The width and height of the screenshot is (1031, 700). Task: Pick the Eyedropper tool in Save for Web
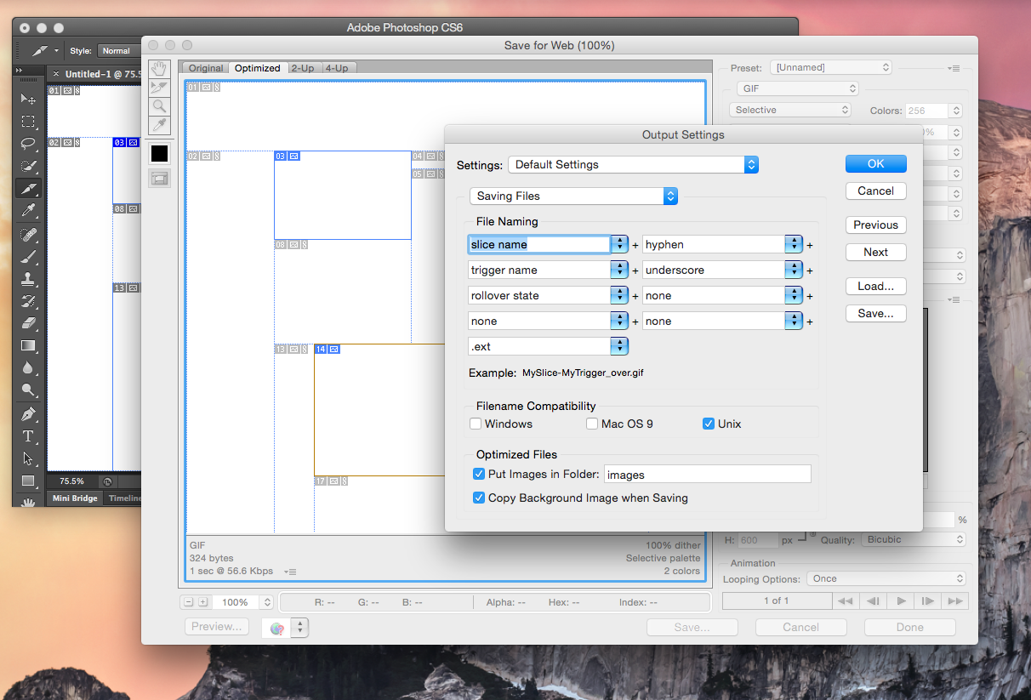pos(159,125)
